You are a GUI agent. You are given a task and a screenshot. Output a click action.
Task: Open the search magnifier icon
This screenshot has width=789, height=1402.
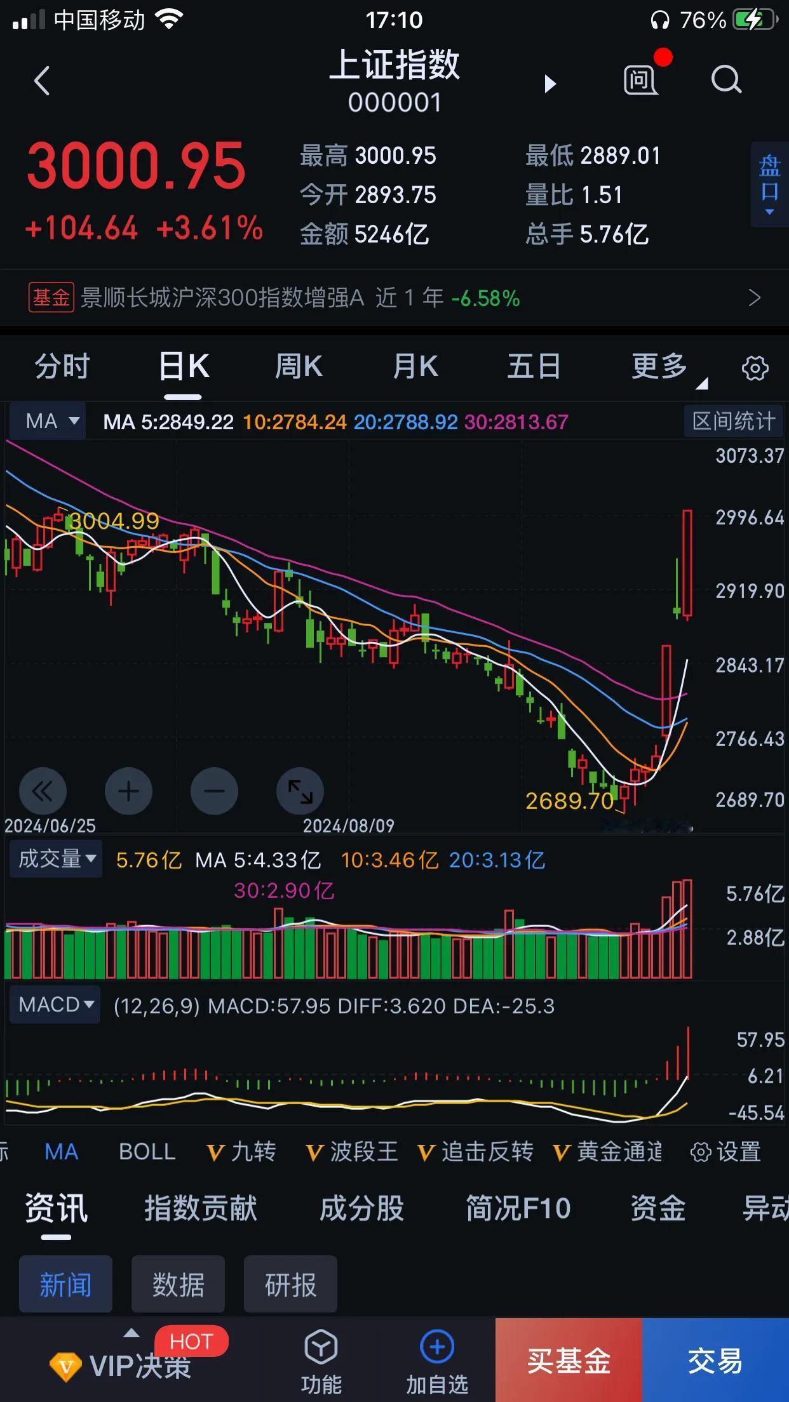coord(726,80)
